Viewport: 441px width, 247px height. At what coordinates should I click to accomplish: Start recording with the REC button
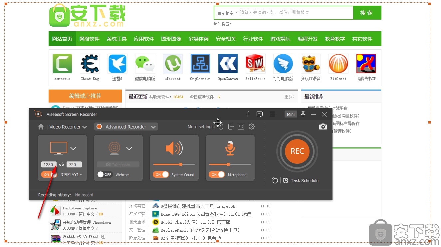297,151
